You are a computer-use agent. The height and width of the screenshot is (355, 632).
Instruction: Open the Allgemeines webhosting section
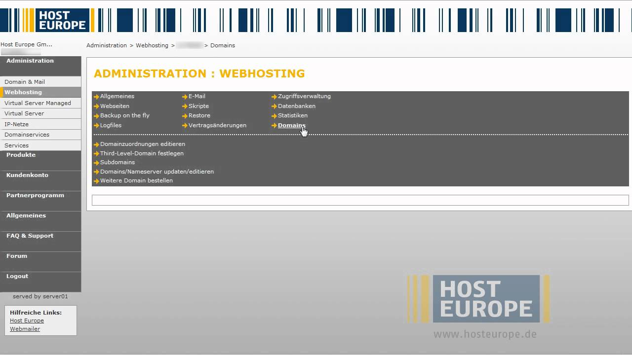(x=117, y=96)
